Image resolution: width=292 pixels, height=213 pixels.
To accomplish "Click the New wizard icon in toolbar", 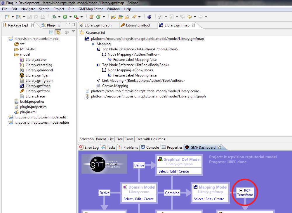I will tap(7, 17).
